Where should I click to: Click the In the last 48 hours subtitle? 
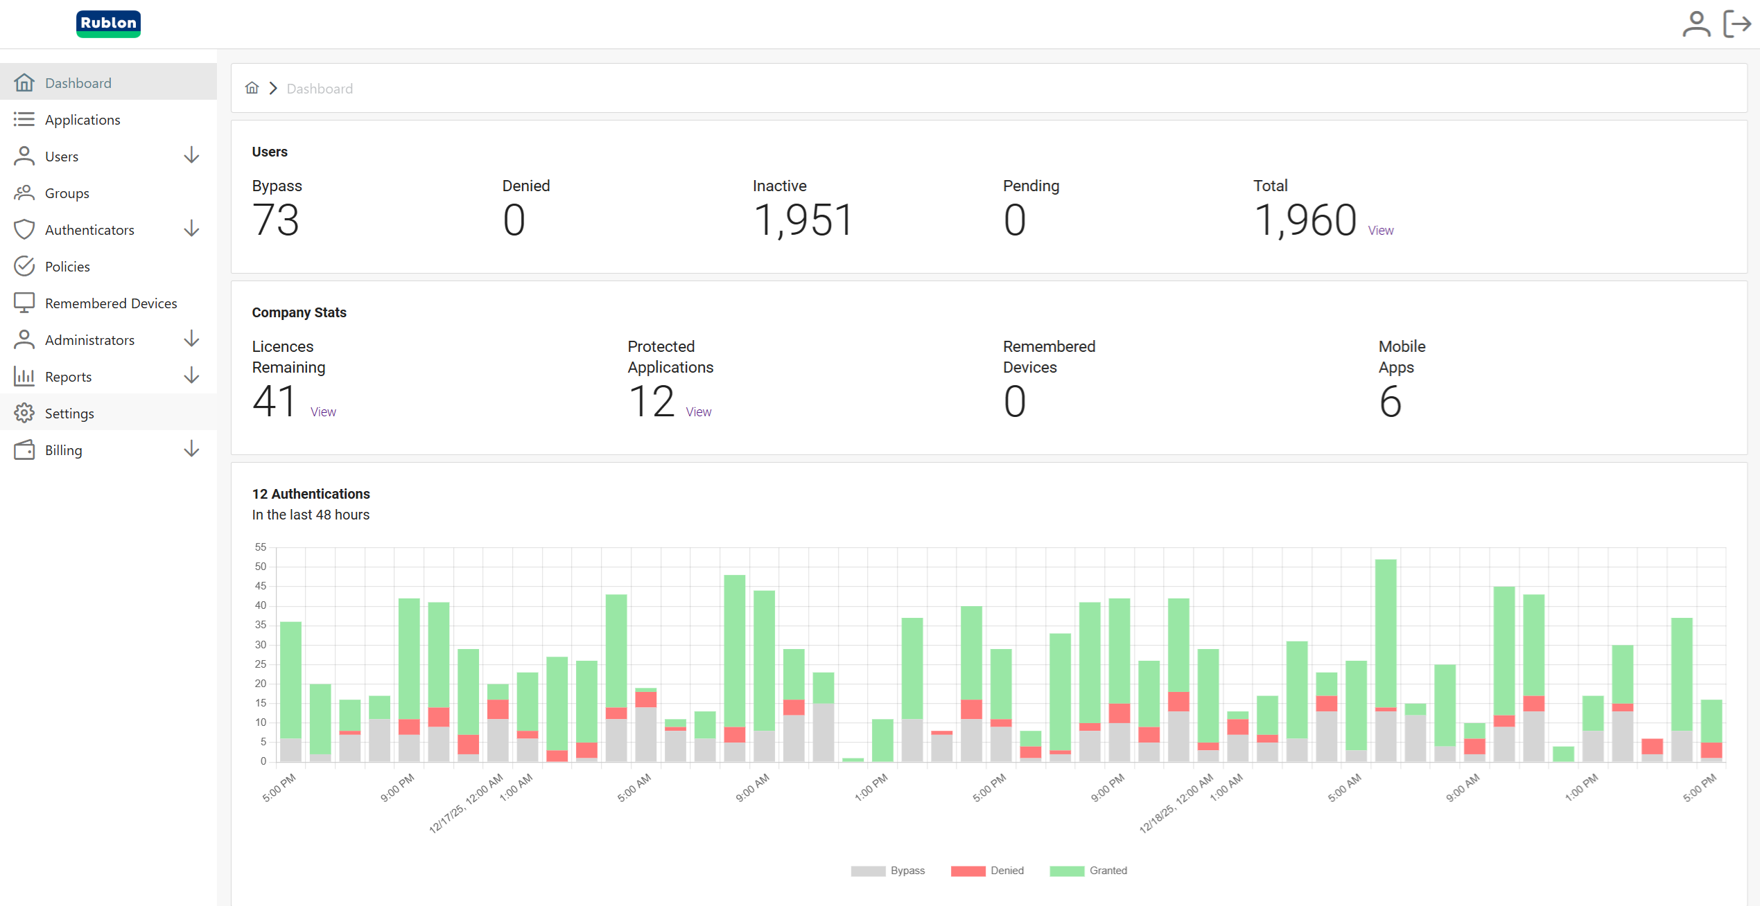pos(311,515)
